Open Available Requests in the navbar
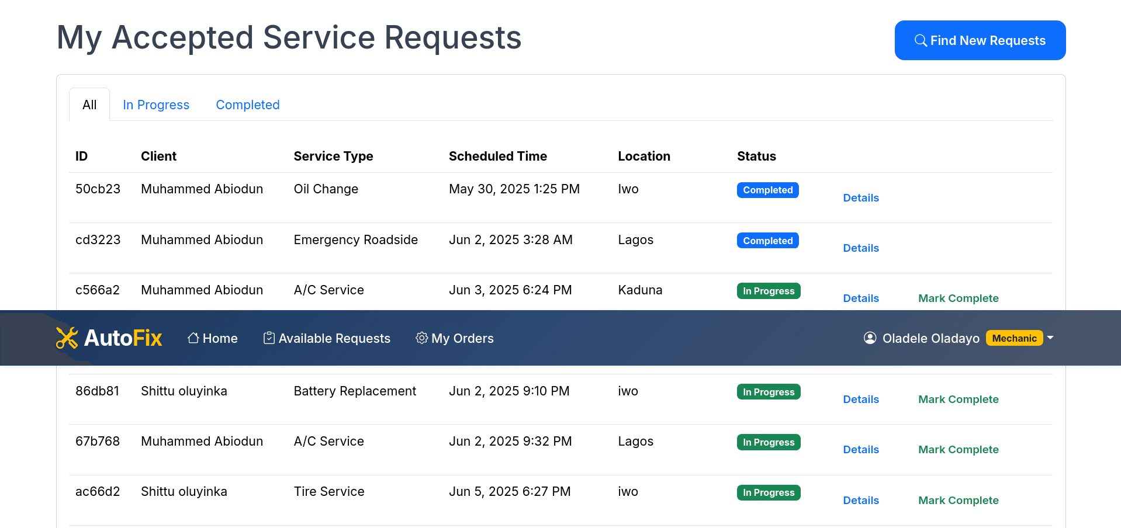This screenshot has width=1121, height=528. pos(327,338)
